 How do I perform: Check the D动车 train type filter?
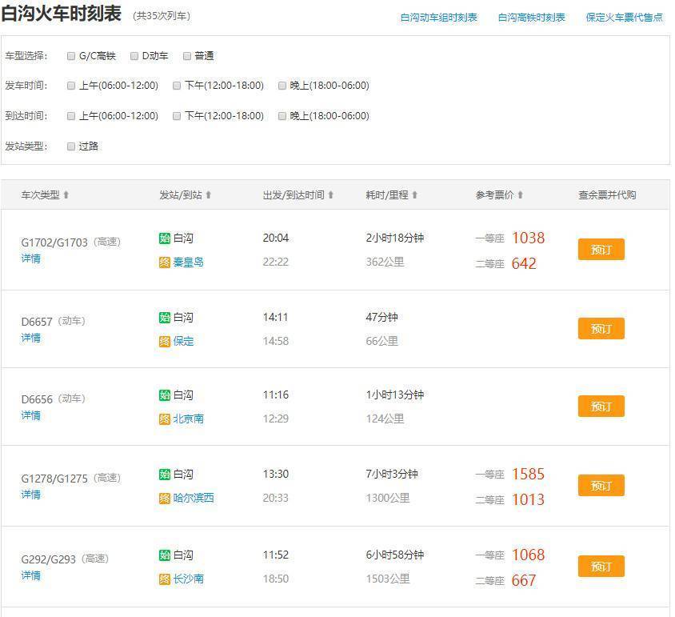[134, 56]
